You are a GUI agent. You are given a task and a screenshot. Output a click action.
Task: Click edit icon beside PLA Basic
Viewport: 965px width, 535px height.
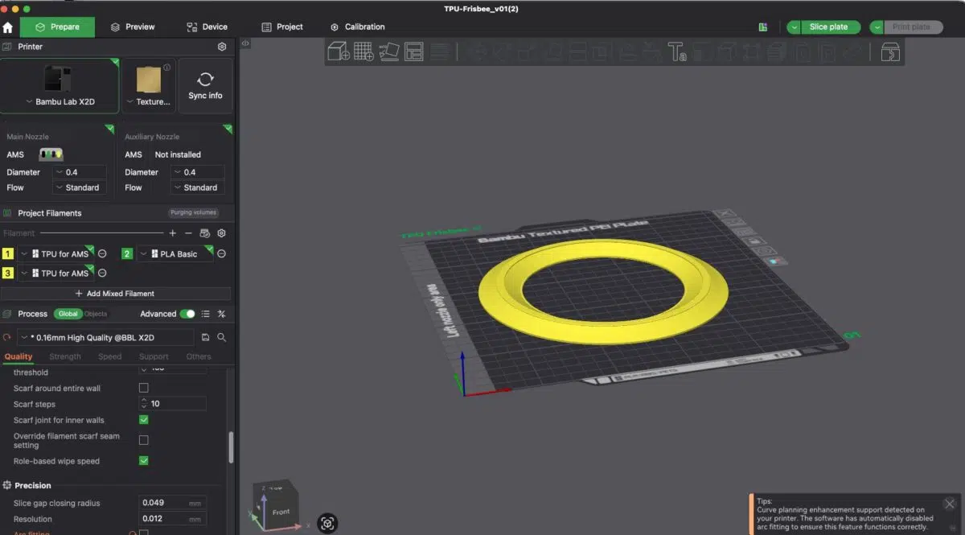click(x=221, y=253)
